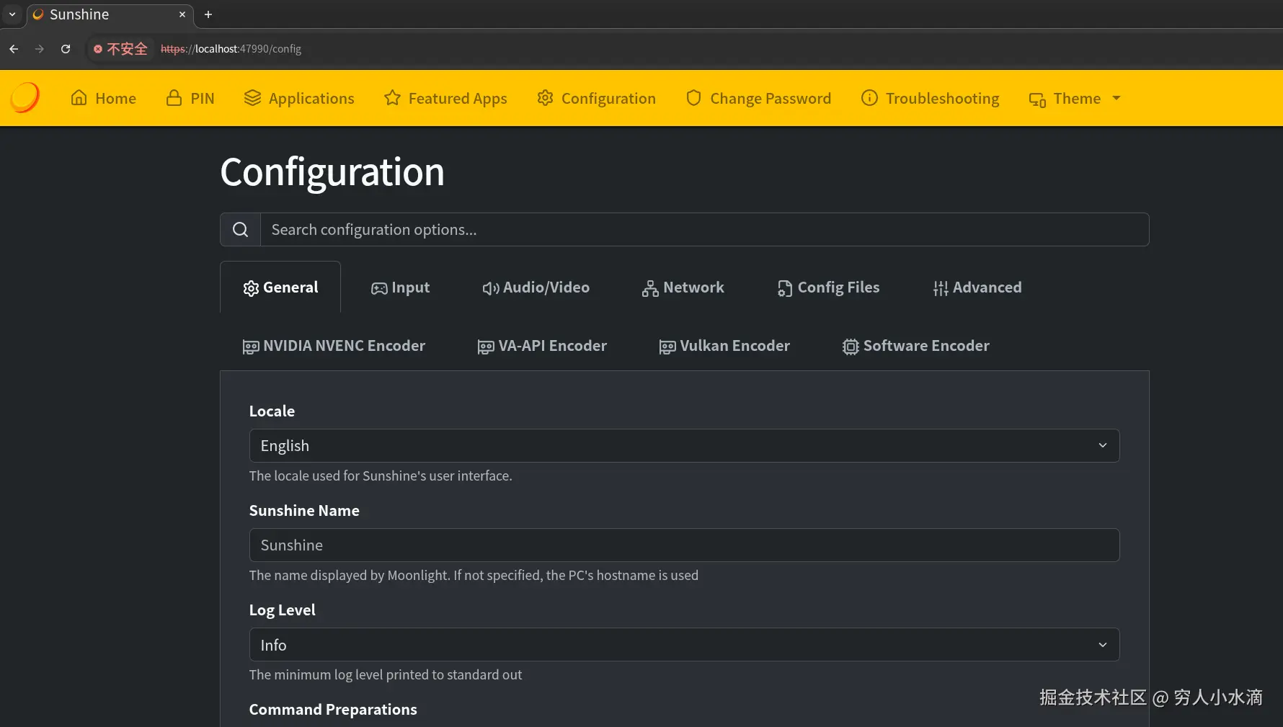Reload the page with the refresh icon
Screen dimensions: 1283x727
(66, 49)
